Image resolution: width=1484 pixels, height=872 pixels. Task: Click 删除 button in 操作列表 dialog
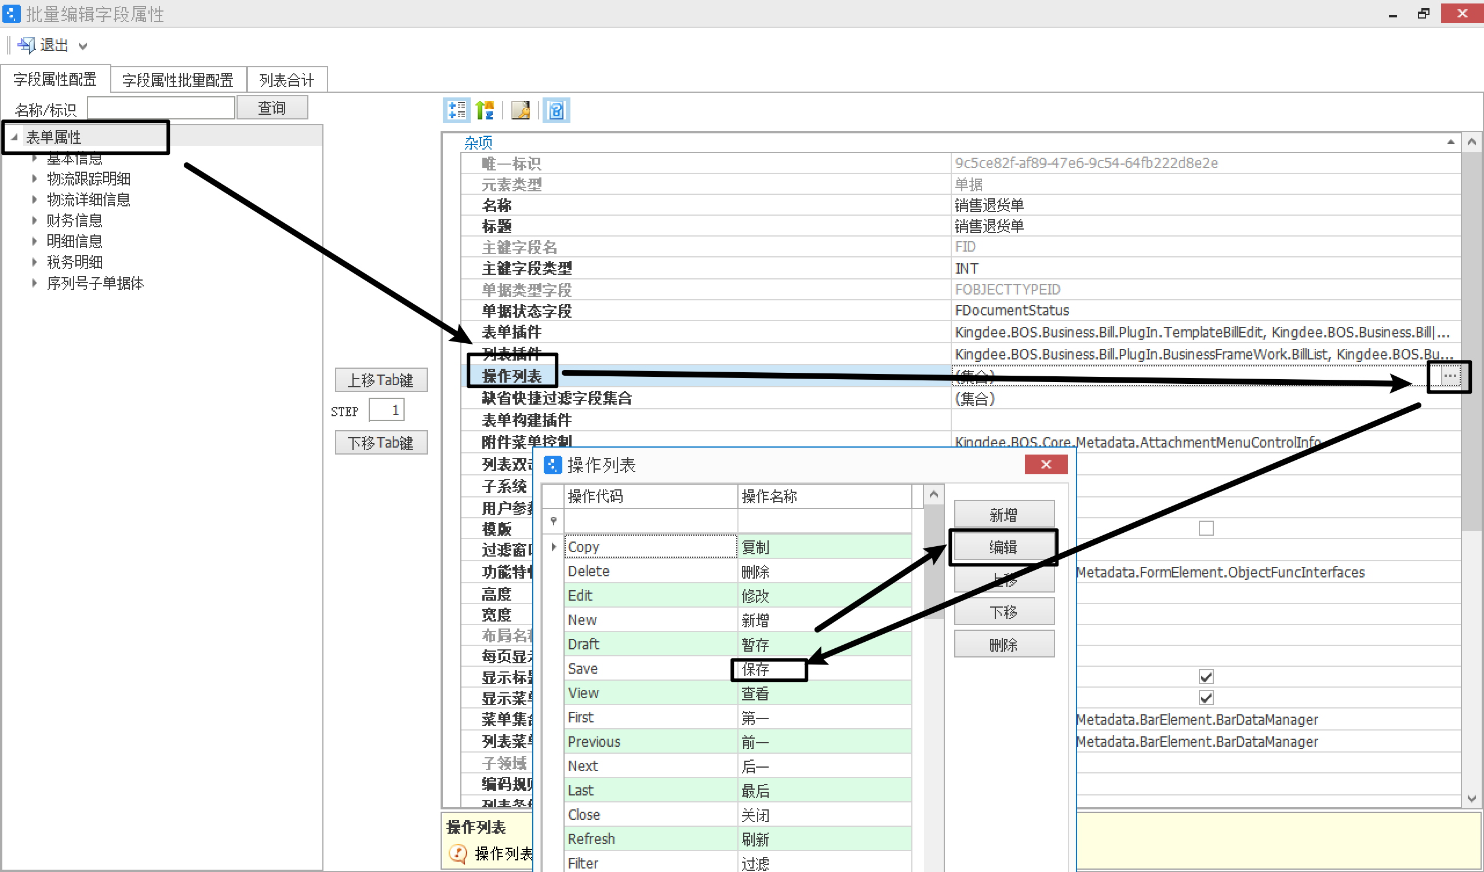click(x=1004, y=645)
